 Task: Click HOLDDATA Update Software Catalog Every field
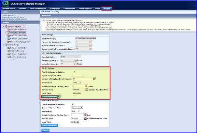(77, 115)
